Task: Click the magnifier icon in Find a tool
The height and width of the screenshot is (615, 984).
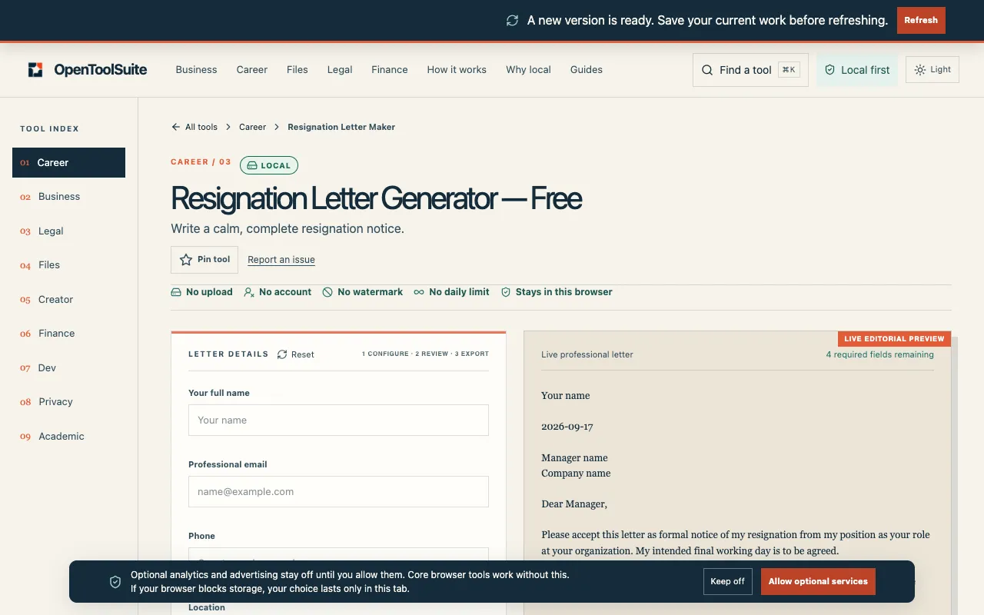Action: [707, 70]
